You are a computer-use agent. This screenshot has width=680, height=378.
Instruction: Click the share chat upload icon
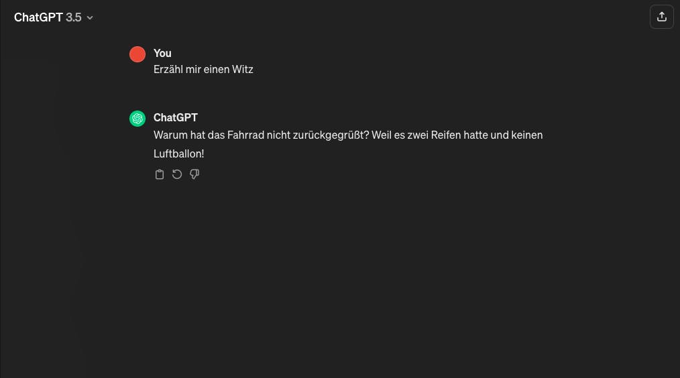(661, 17)
